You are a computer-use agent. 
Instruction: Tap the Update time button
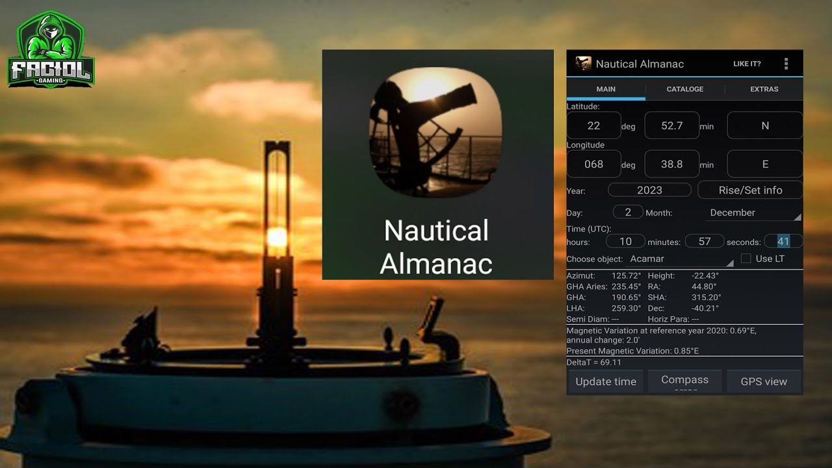606,382
